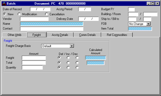
Task: Click the Item Total display field
Action: coord(140,29)
